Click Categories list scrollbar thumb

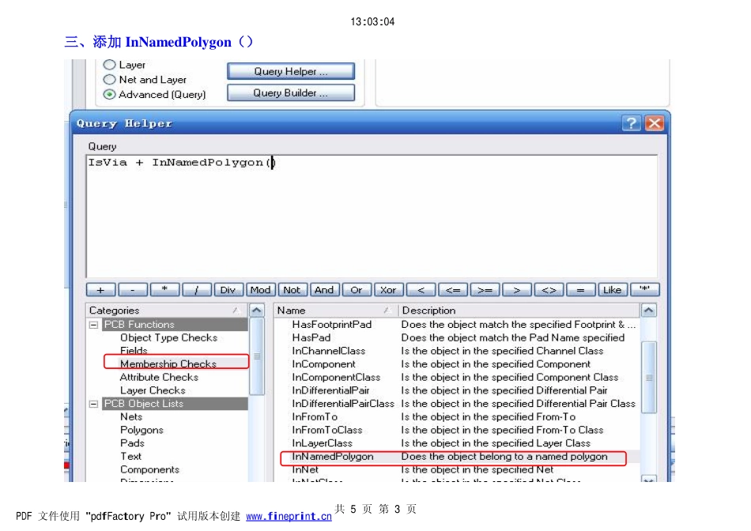coord(257,356)
